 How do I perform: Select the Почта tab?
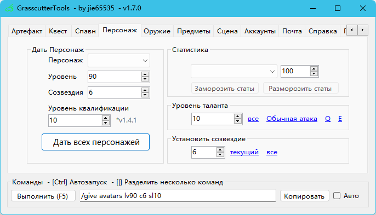tap(292, 31)
